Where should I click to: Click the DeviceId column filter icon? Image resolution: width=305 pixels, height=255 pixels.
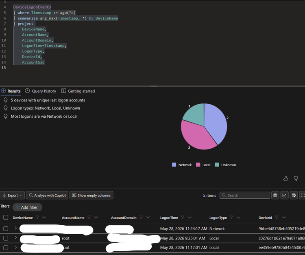click(277, 217)
